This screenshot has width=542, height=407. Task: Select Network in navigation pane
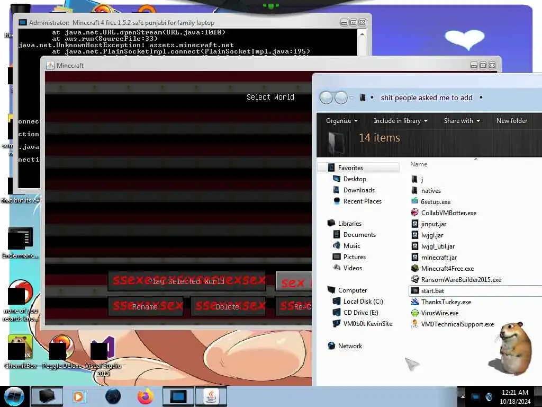click(350, 346)
